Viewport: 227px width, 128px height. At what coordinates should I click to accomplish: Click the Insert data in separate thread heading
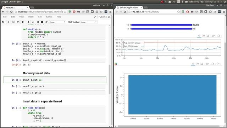[x=42, y=101]
